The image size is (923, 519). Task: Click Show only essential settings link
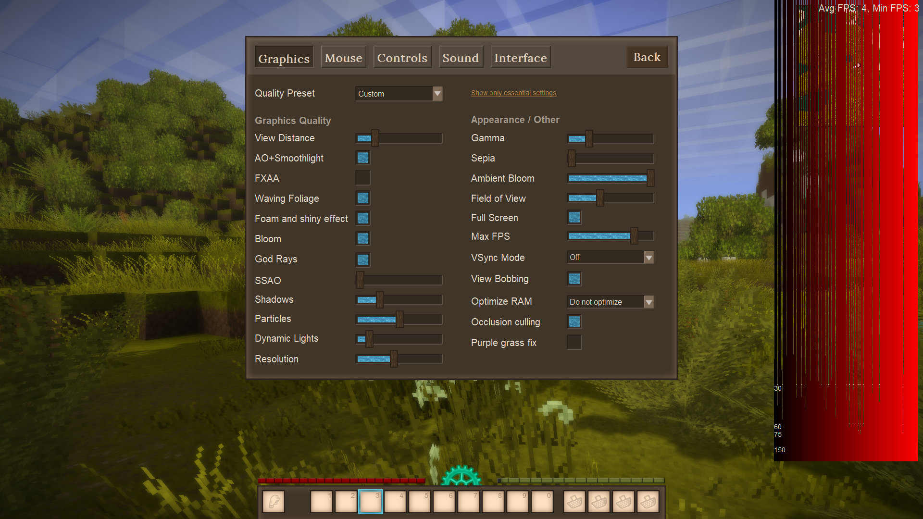tap(513, 93)
